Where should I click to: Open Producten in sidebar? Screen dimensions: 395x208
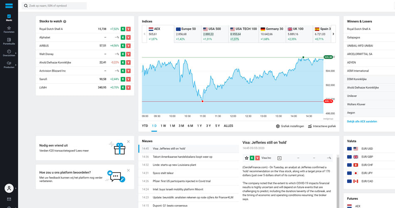9,65
